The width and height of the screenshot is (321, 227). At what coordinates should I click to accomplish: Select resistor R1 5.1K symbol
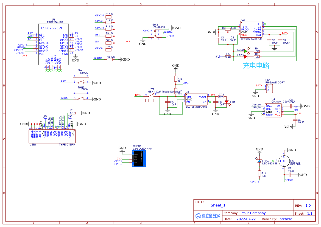[73, 113]
